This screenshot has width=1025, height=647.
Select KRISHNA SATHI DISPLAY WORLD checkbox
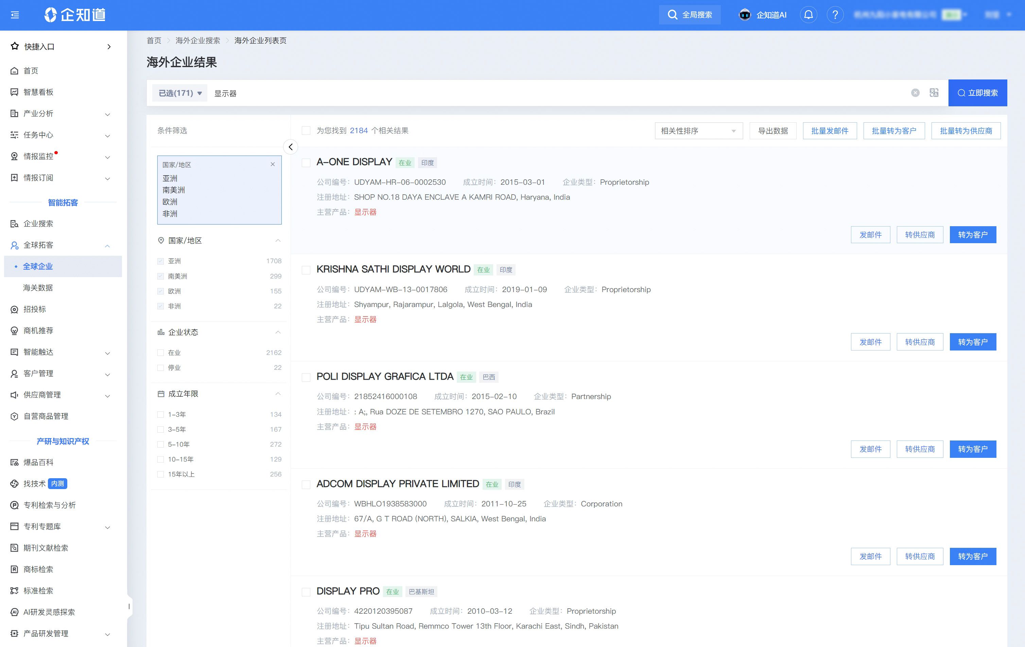point(306,270)
